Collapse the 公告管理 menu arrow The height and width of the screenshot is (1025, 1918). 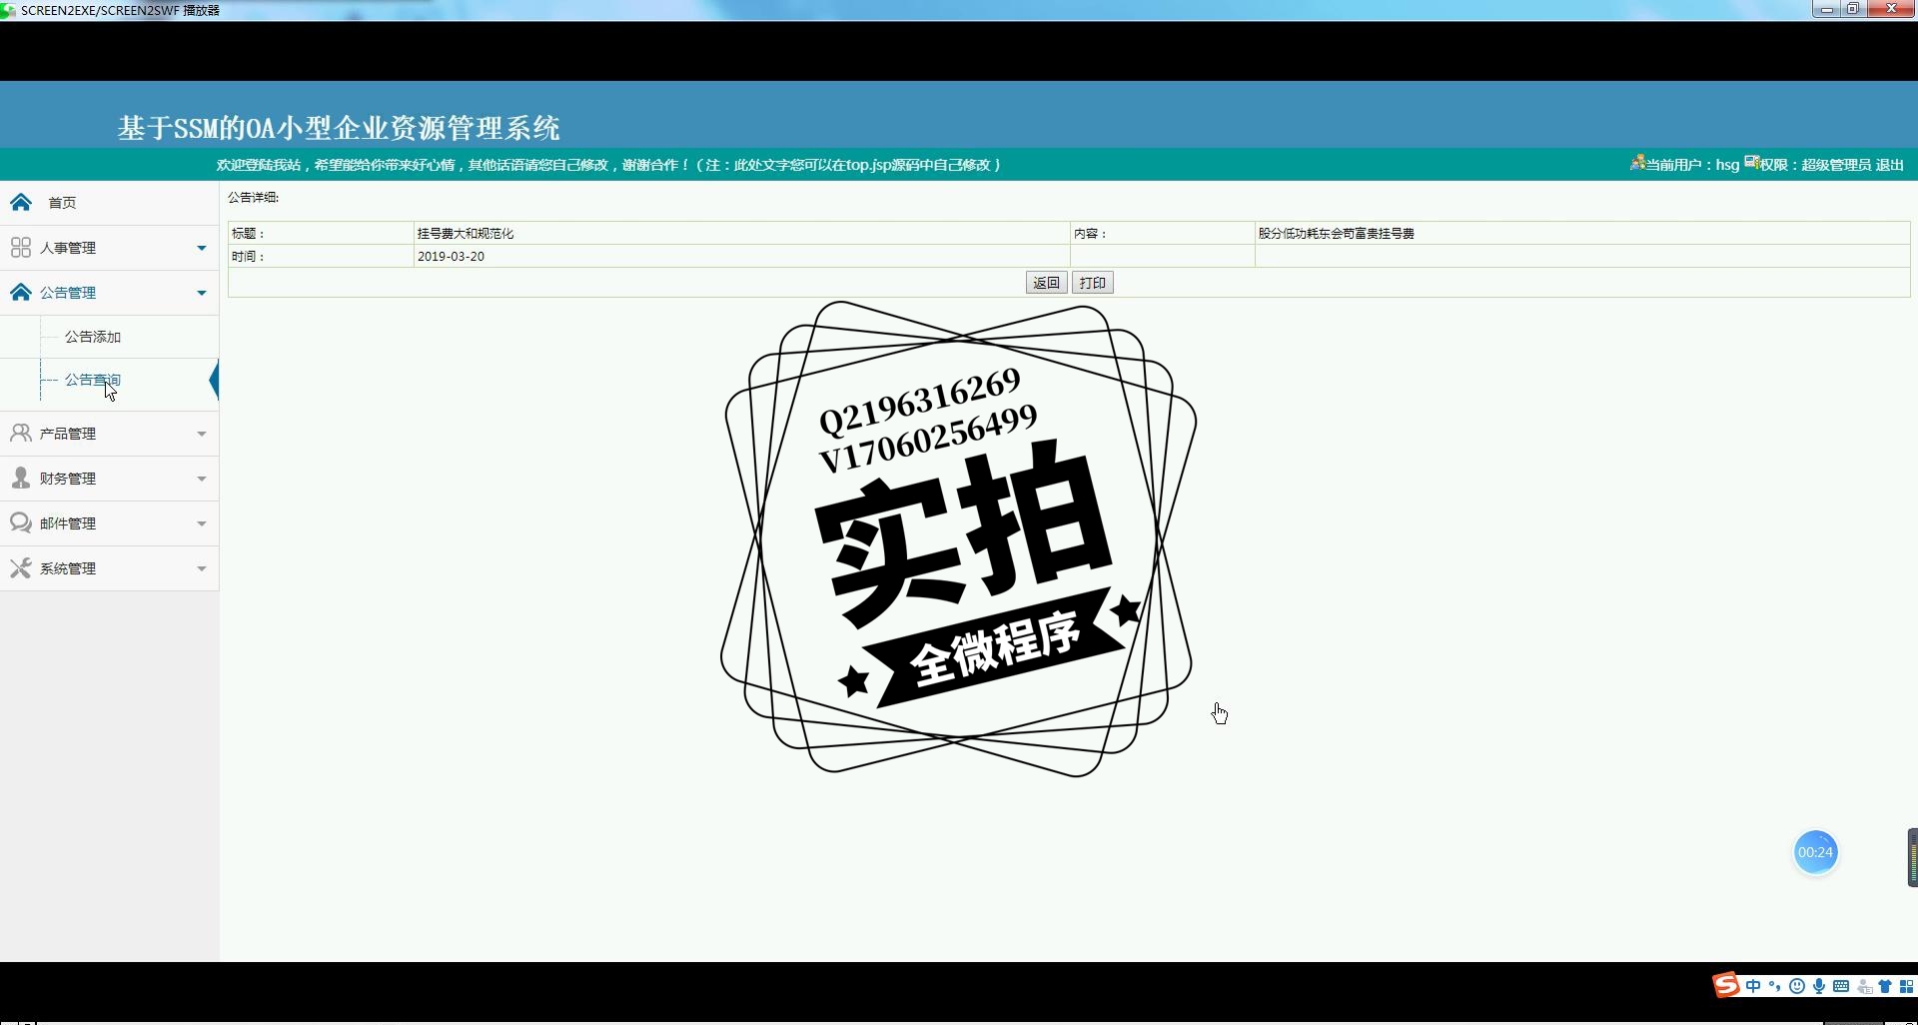[x=202, y=293]
